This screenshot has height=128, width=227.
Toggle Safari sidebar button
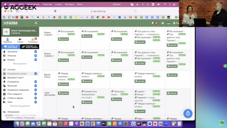[18, 11]
